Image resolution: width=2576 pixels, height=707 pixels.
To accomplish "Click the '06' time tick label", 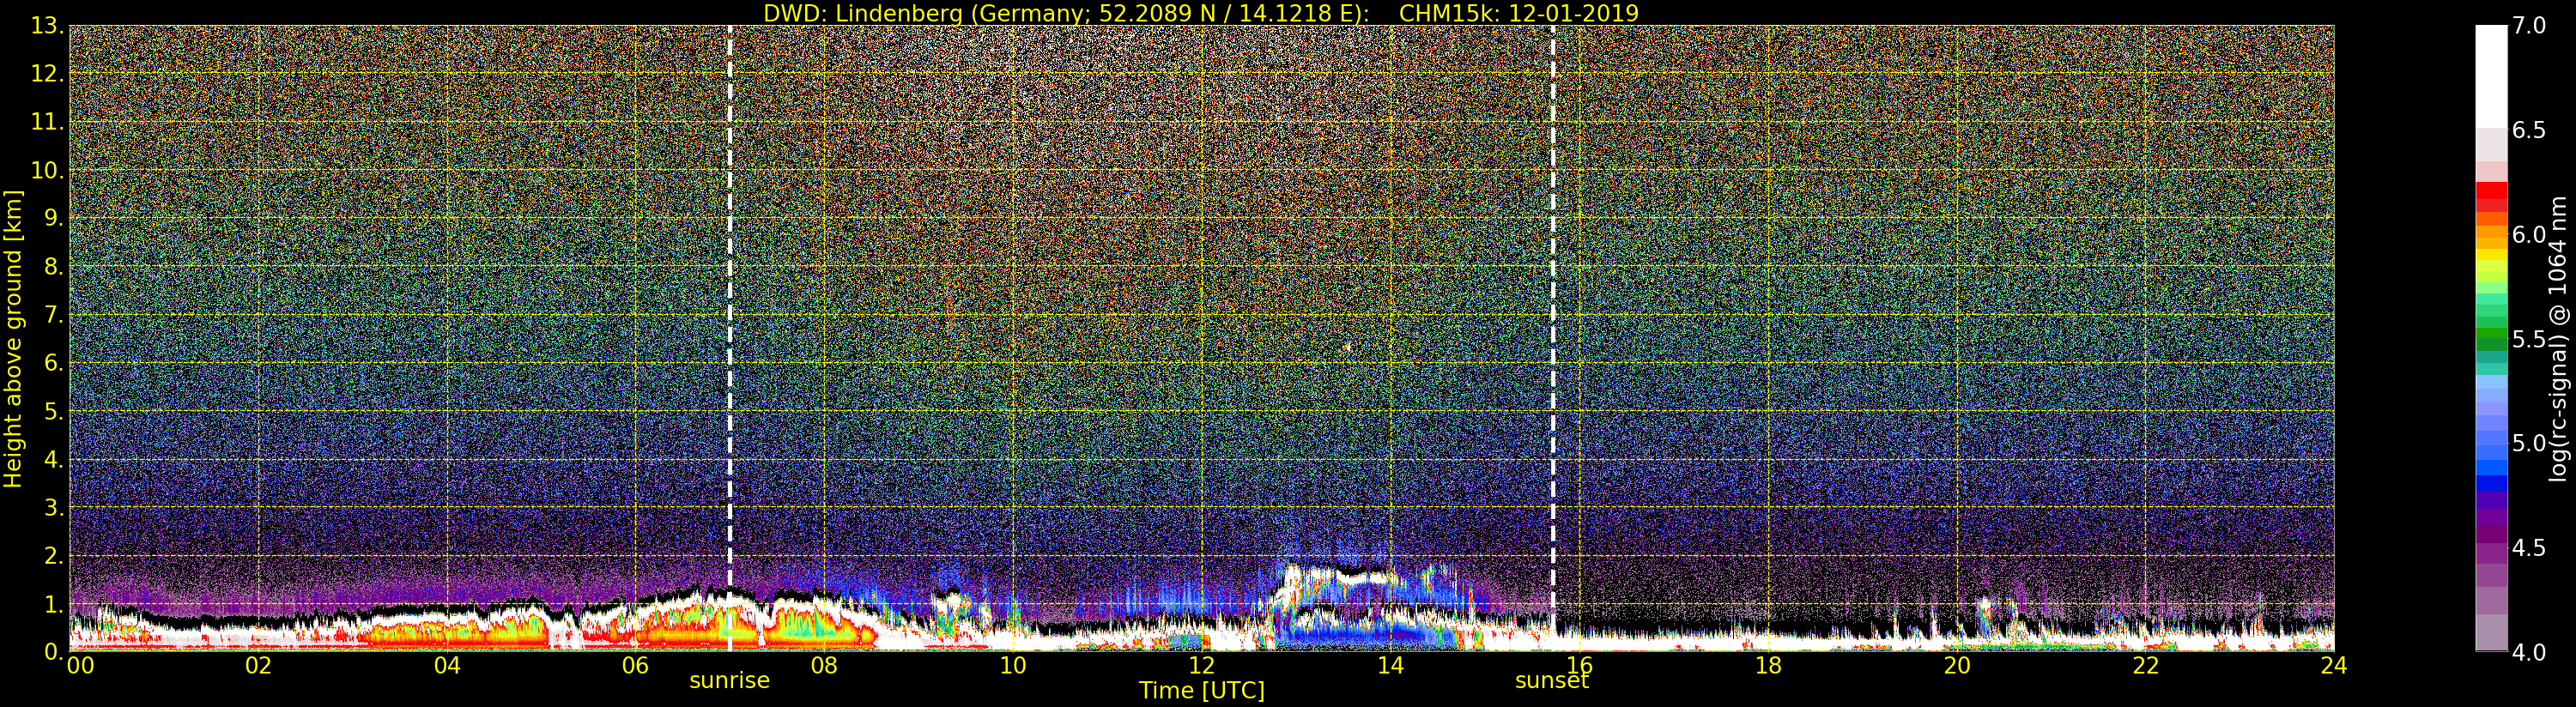I will coord(635,665).
